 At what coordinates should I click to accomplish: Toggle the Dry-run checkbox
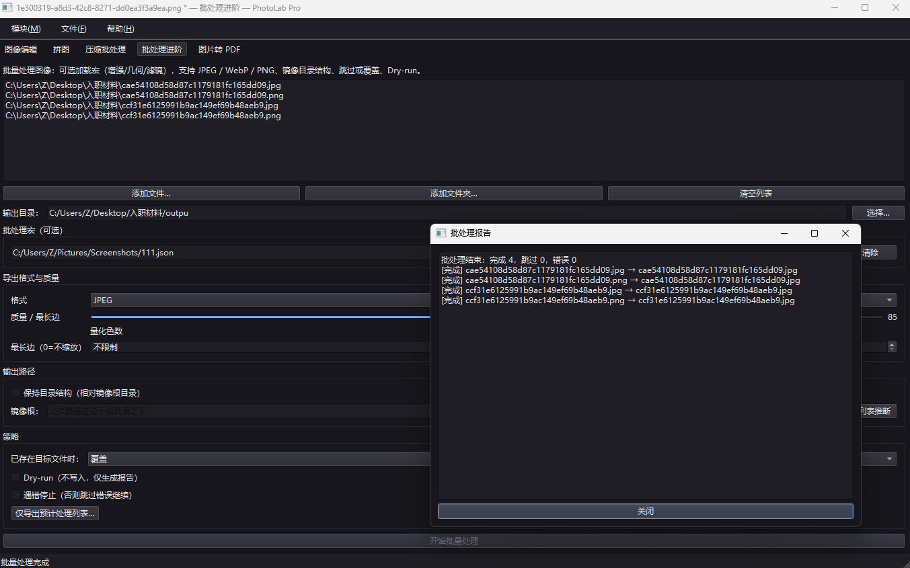(16, 477)
